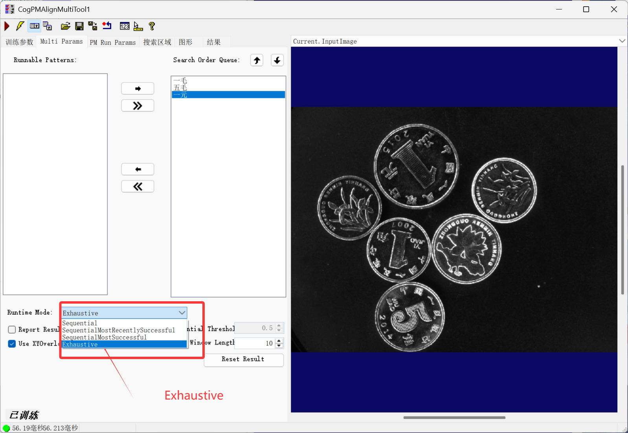Click the Window Length value field
Image resolution: width=628 pixels, height=433 pixels.
pos(255,343)
